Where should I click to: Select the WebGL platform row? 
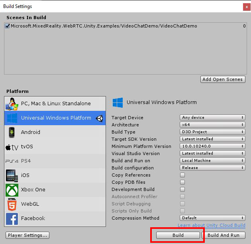pos(55,204)
